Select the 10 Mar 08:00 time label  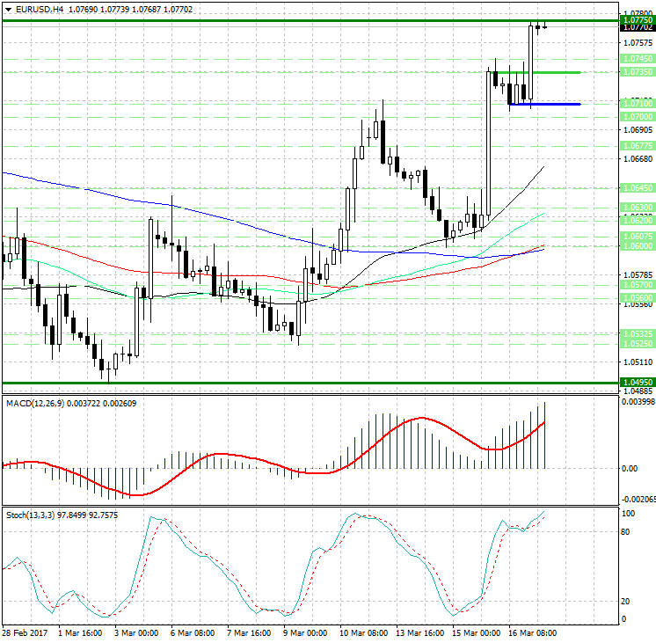[x=363, y=633]
